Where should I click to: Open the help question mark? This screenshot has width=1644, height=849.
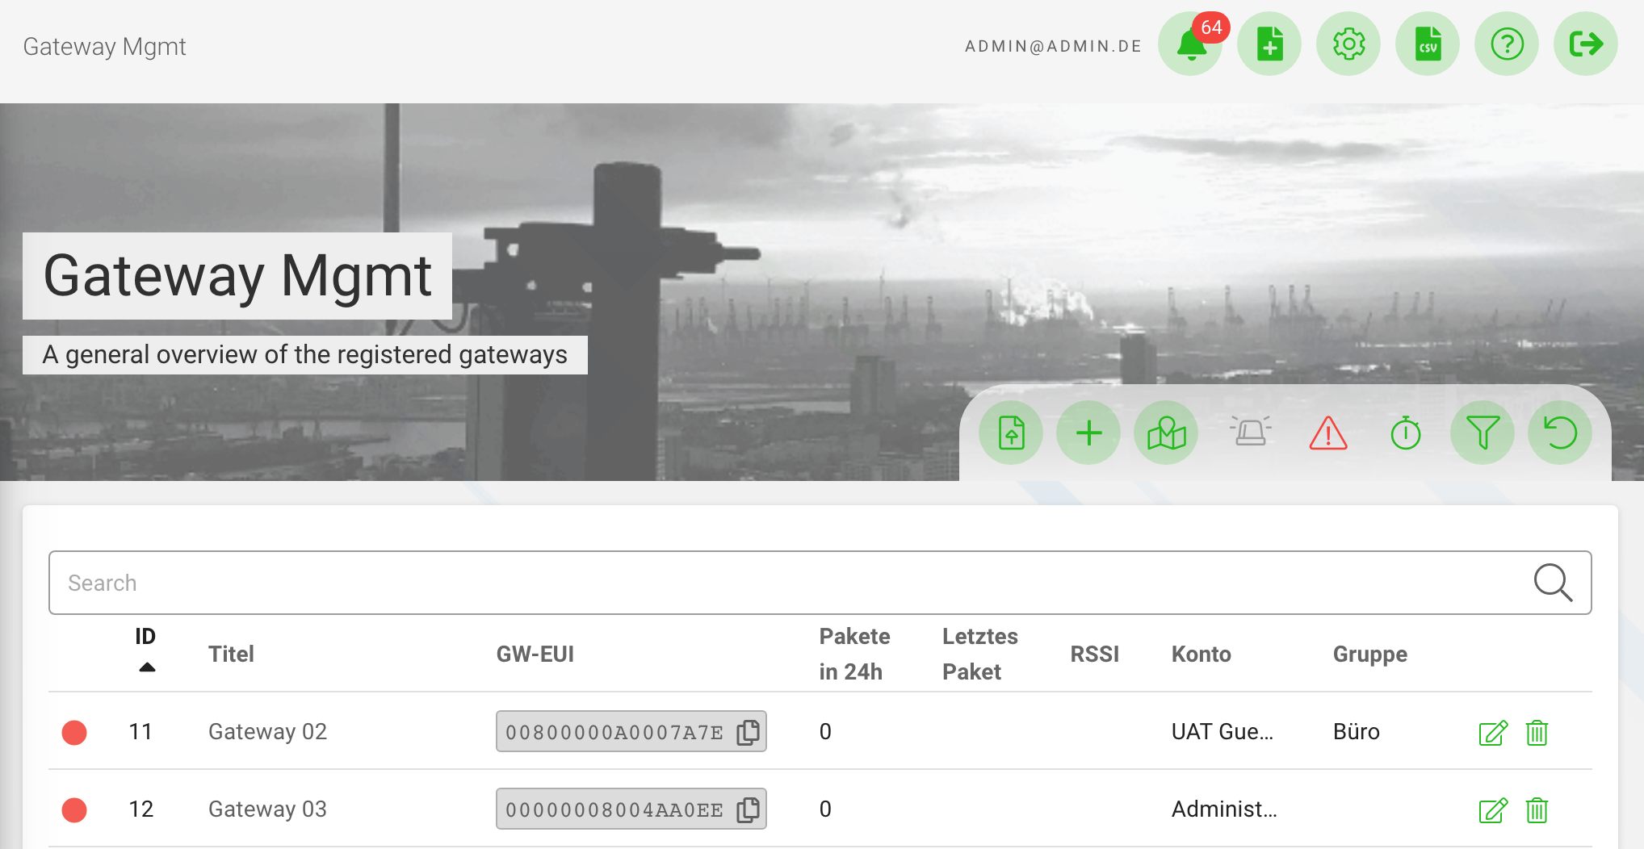pyautogui.click(x=1506, y=44)
